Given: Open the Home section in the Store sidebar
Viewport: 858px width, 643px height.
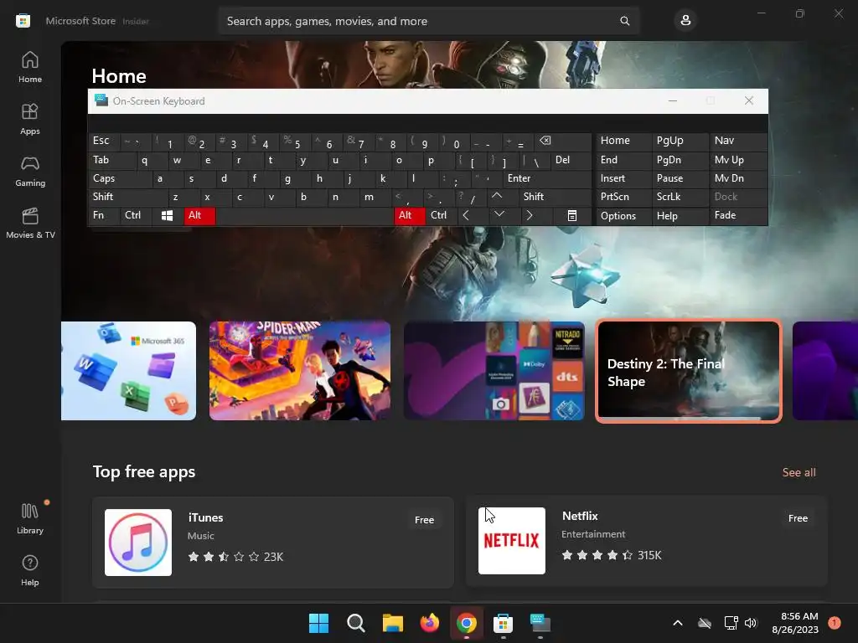Looking at the screenshot, I should 29,67.
